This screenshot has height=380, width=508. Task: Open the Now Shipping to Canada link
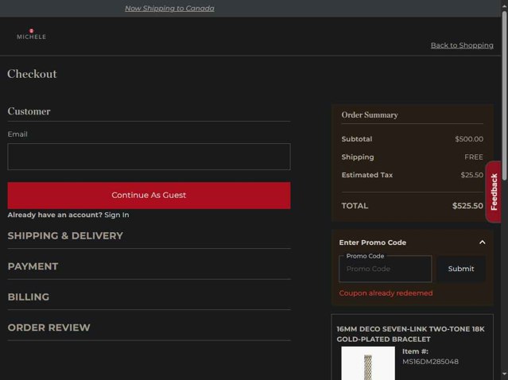[169, 9]
